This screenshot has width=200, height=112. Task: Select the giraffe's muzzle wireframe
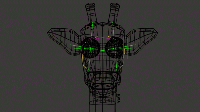pos(103,79)
